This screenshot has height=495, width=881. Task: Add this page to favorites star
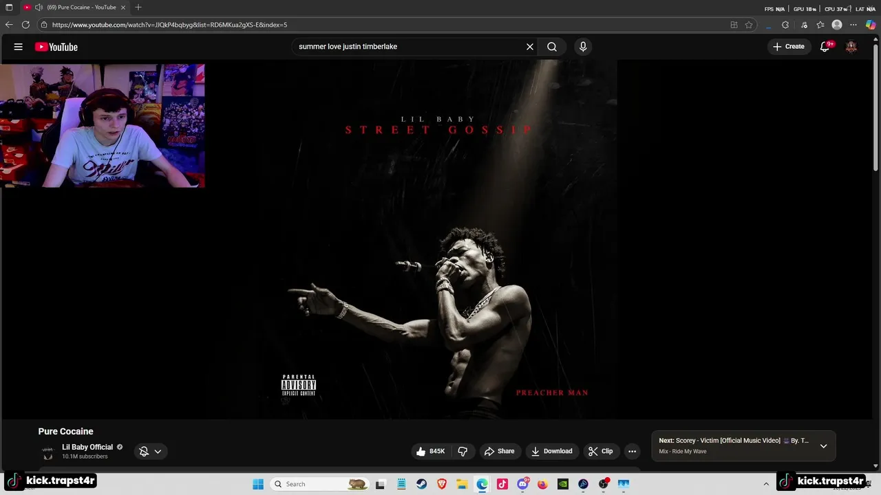tap(749, 25)
